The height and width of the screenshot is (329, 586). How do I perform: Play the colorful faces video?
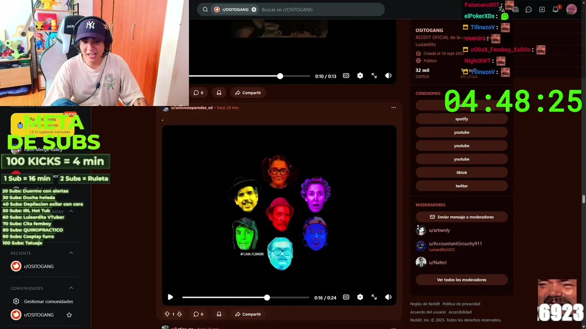tap(170, 297)
